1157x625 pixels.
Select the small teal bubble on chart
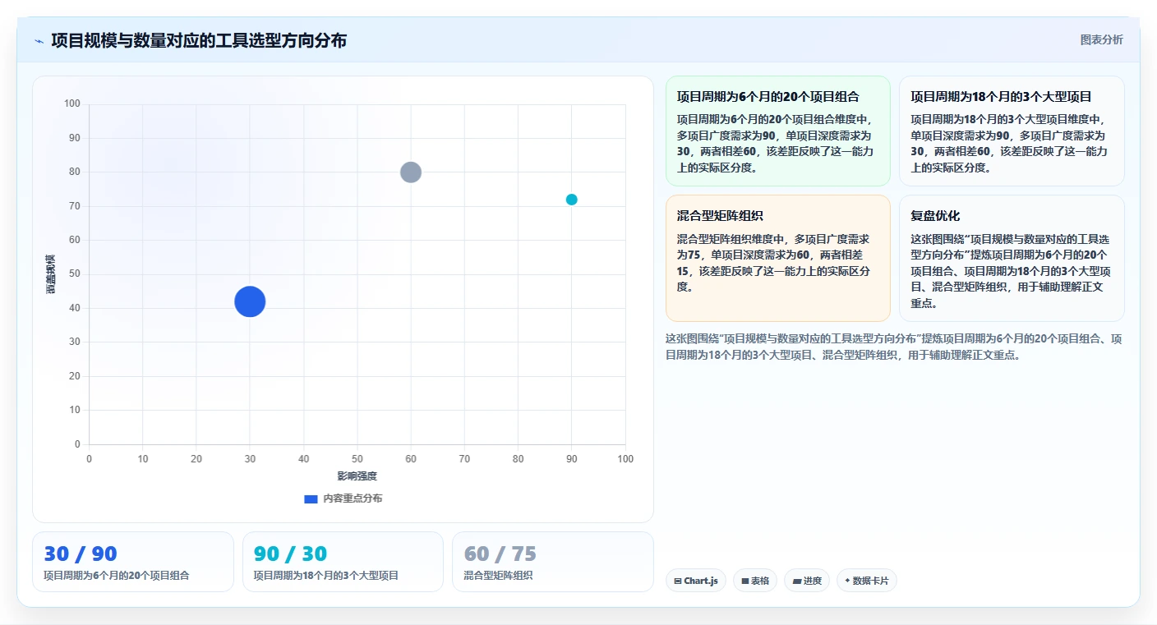(x=572, y=200)
